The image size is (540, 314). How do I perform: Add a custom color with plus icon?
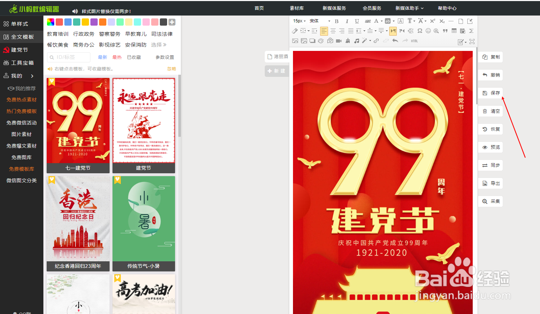pos(172,22)
